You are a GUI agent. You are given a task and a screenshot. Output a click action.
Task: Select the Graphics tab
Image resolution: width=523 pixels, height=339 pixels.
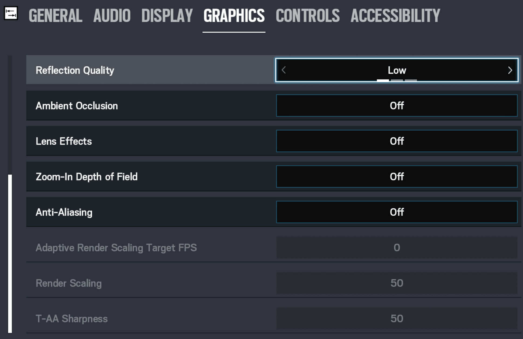[x=234, y=16]
